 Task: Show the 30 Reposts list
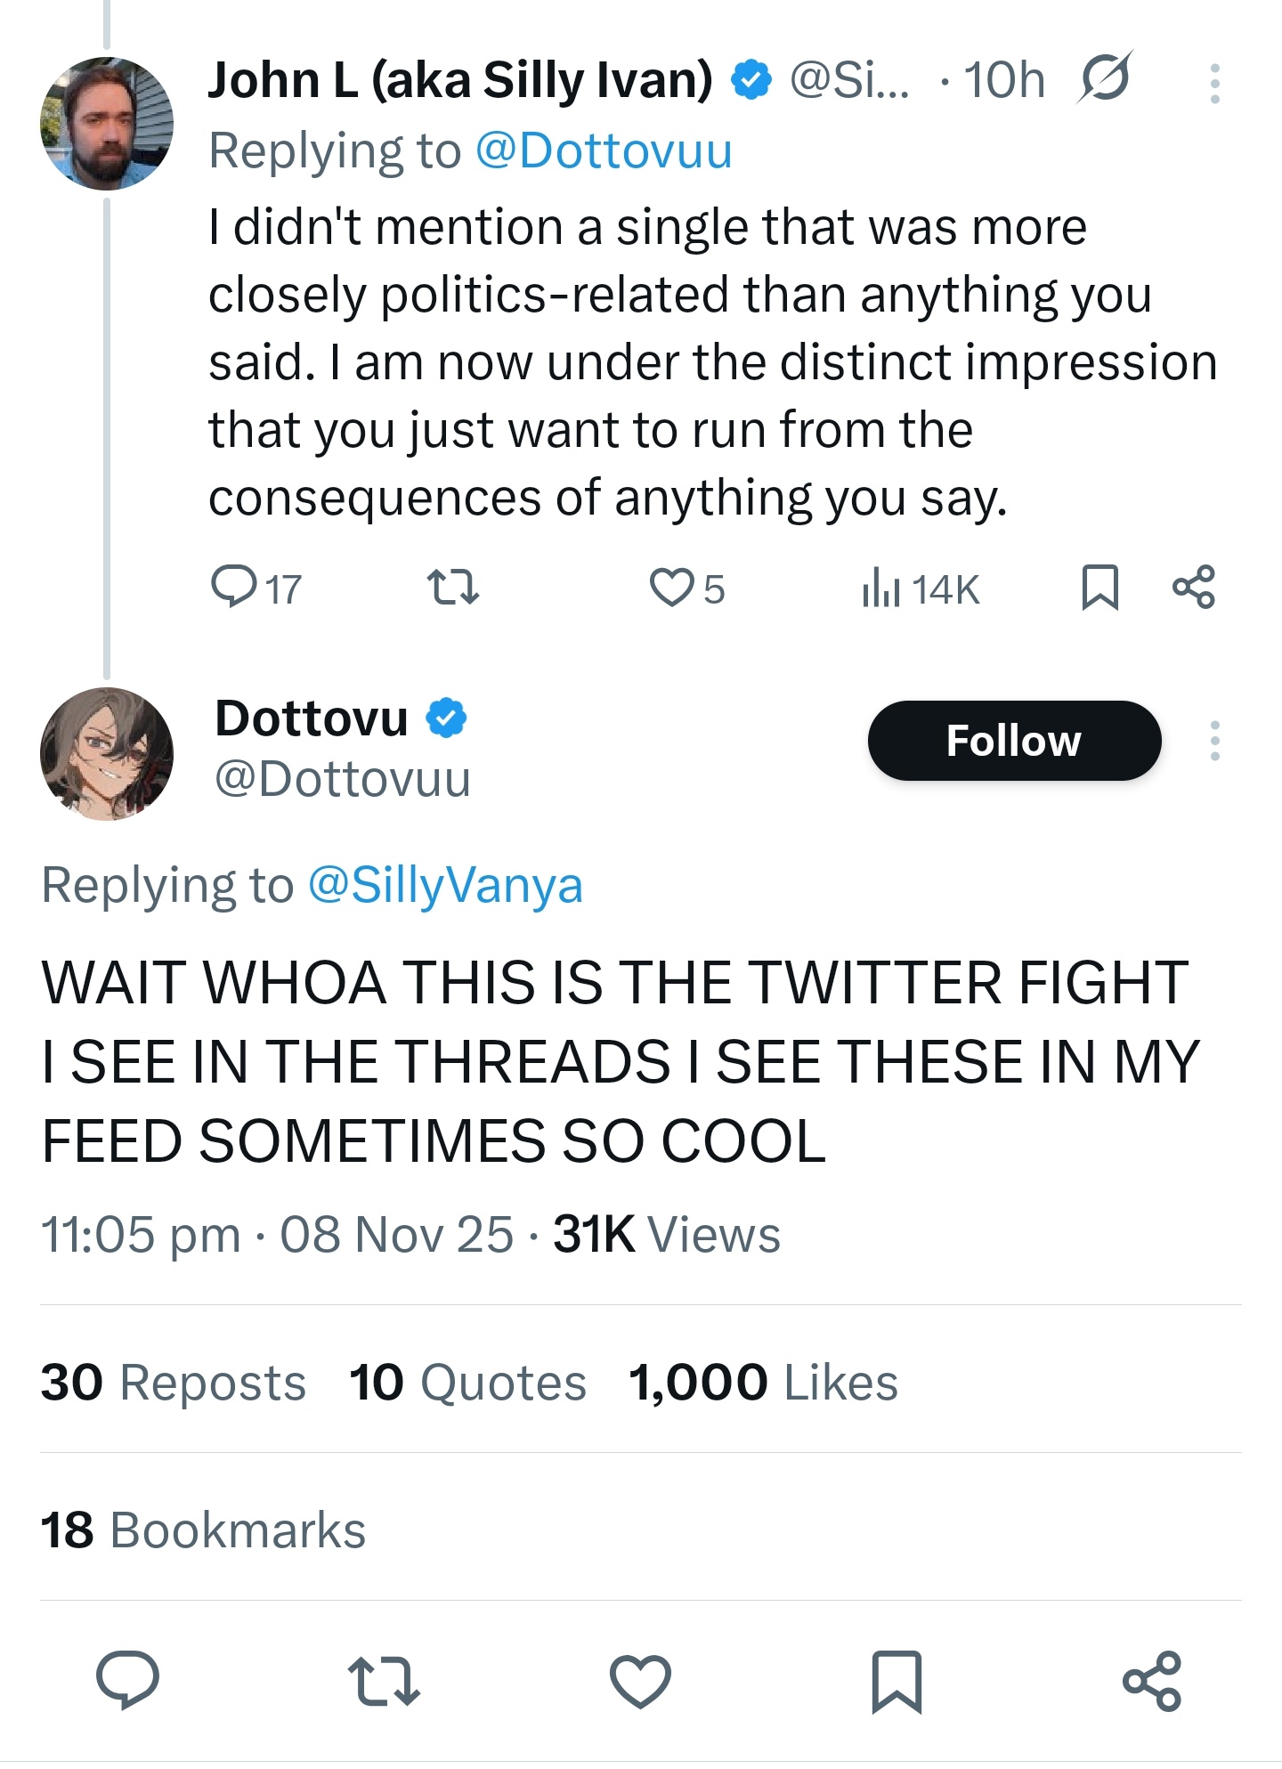174,1383
